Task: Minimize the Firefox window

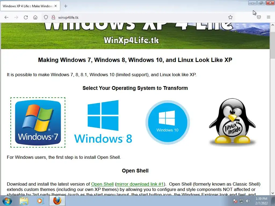Action: (x=252, y=3)
